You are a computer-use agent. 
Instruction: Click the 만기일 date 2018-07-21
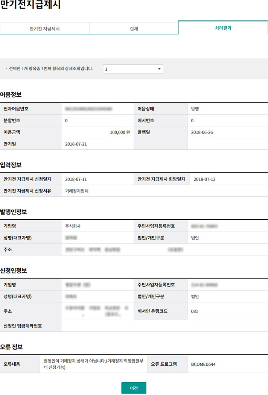pos(76,144)
